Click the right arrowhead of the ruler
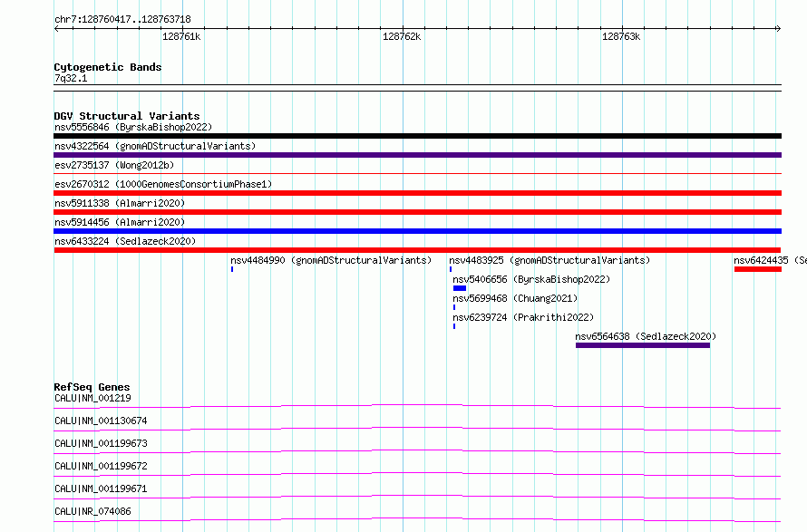This screenshot has width=807, height=532. [x=779, y=29]
